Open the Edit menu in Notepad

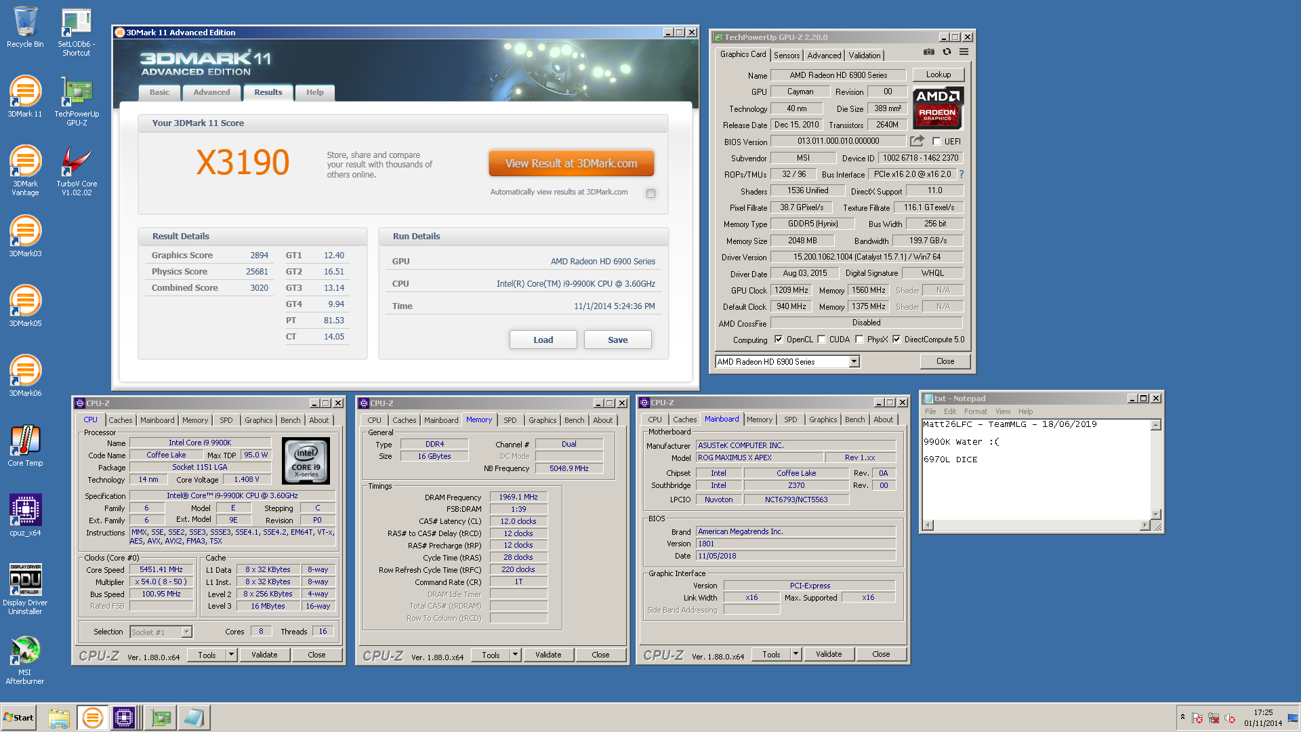click(950, 411)
